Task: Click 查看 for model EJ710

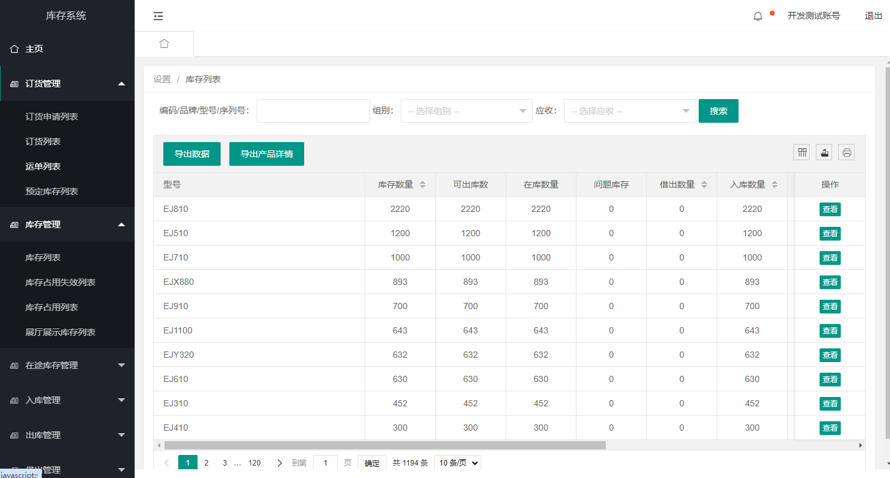Action: pos(830,258)
